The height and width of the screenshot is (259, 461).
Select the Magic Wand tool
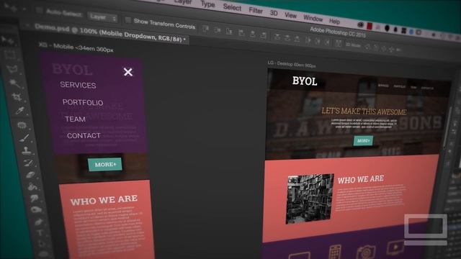point(14,83)
